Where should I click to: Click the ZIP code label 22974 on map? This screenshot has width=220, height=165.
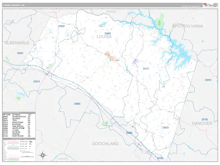point(37,81)
